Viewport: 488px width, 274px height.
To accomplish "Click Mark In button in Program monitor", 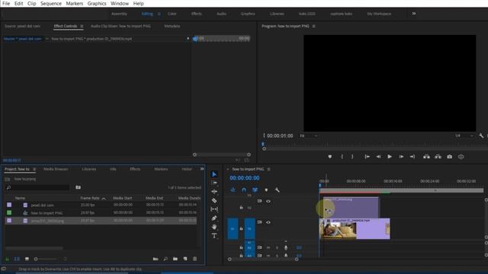I will pos(342,157).
